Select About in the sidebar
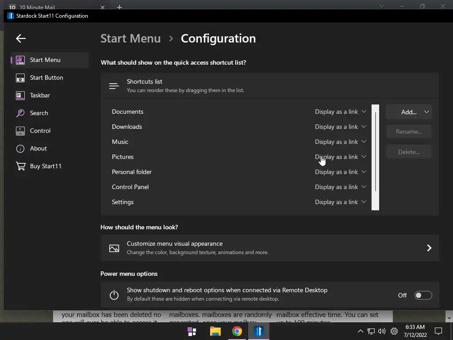The height and width of the screenshot is (340, 453). point(50,148)
